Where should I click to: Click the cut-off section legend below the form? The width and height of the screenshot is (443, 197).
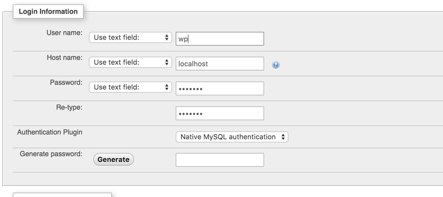(62, 194)
